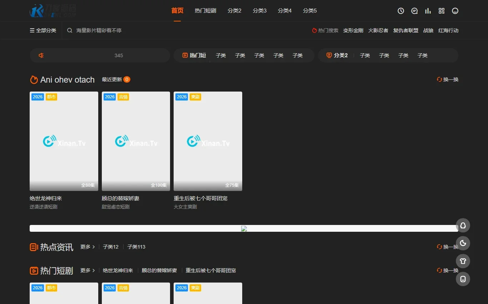Select the 首页 nav tab

click(177, 11)
